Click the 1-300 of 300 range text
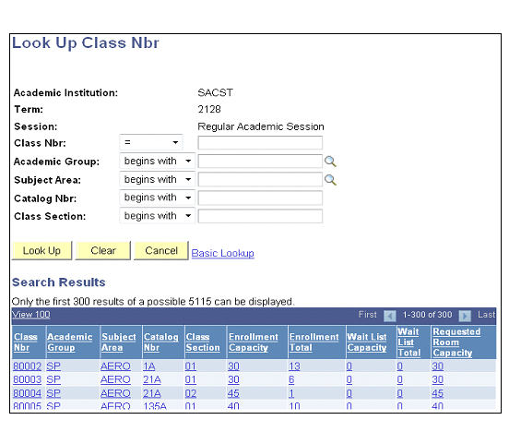 (427, 315)
